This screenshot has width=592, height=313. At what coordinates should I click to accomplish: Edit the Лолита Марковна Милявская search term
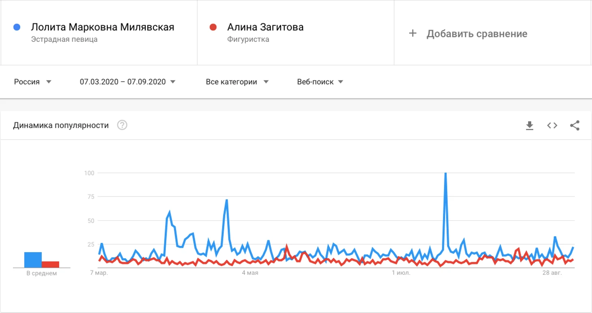pos(103,27)
